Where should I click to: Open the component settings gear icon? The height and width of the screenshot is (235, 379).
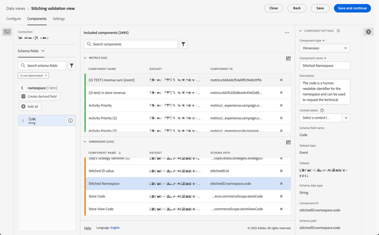tap(368, 32)
